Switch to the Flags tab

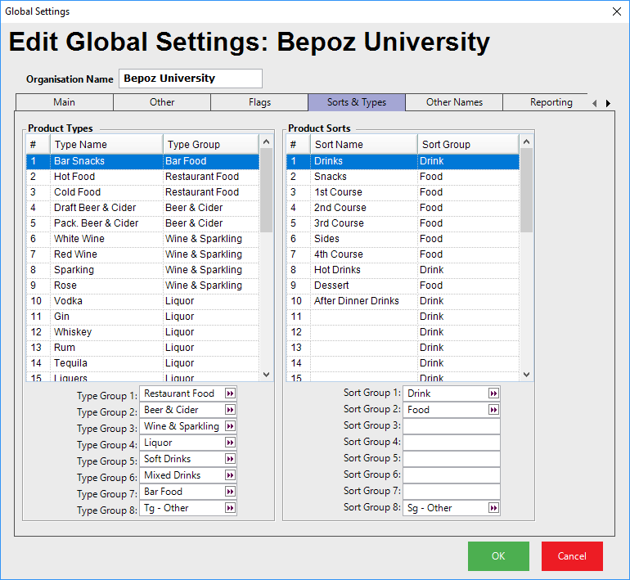pyautogui.click(x=259, y=102)
